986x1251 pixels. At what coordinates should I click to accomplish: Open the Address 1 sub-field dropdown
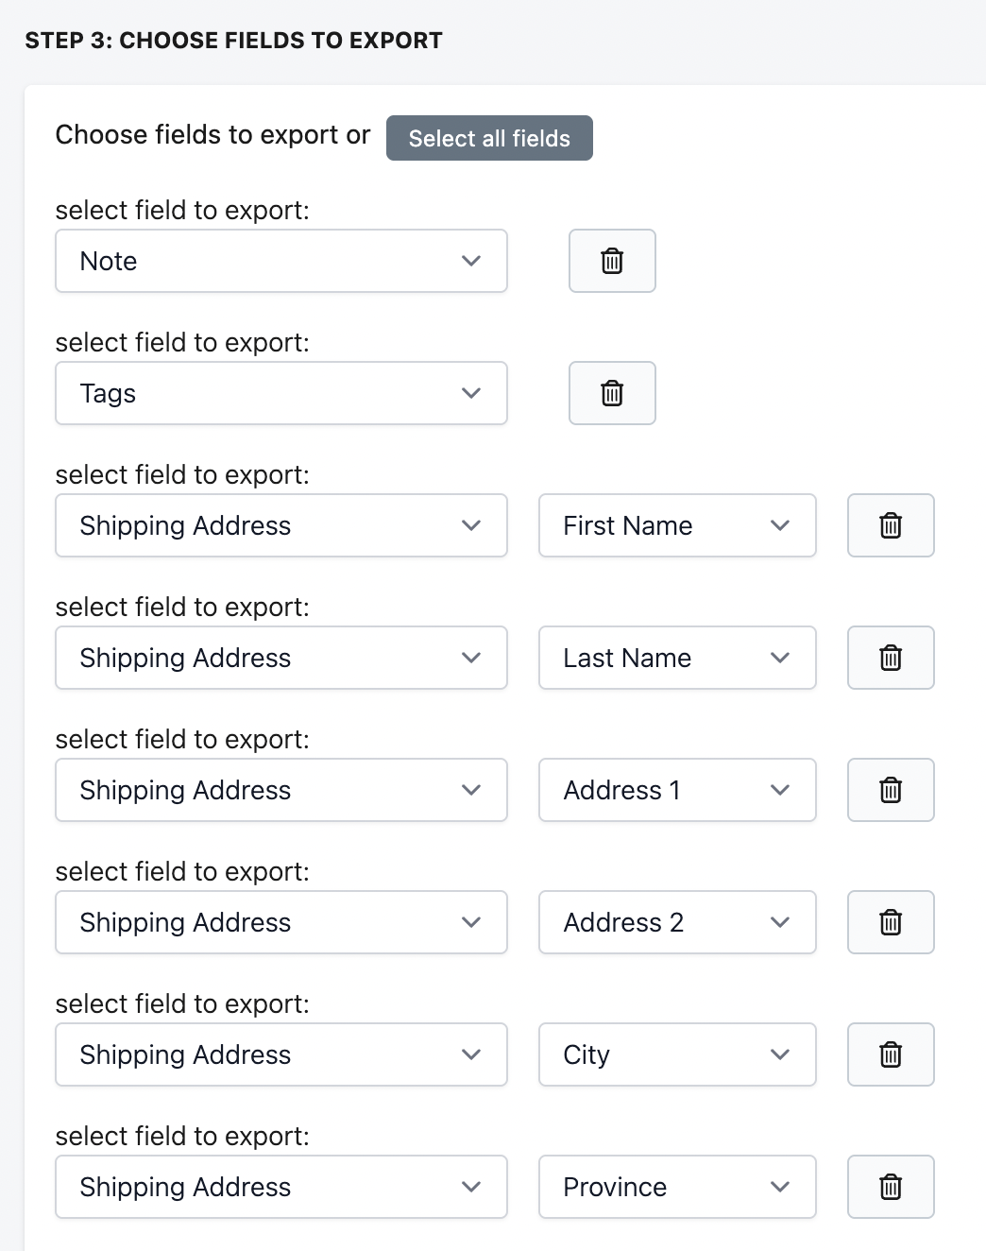[677, 790]
